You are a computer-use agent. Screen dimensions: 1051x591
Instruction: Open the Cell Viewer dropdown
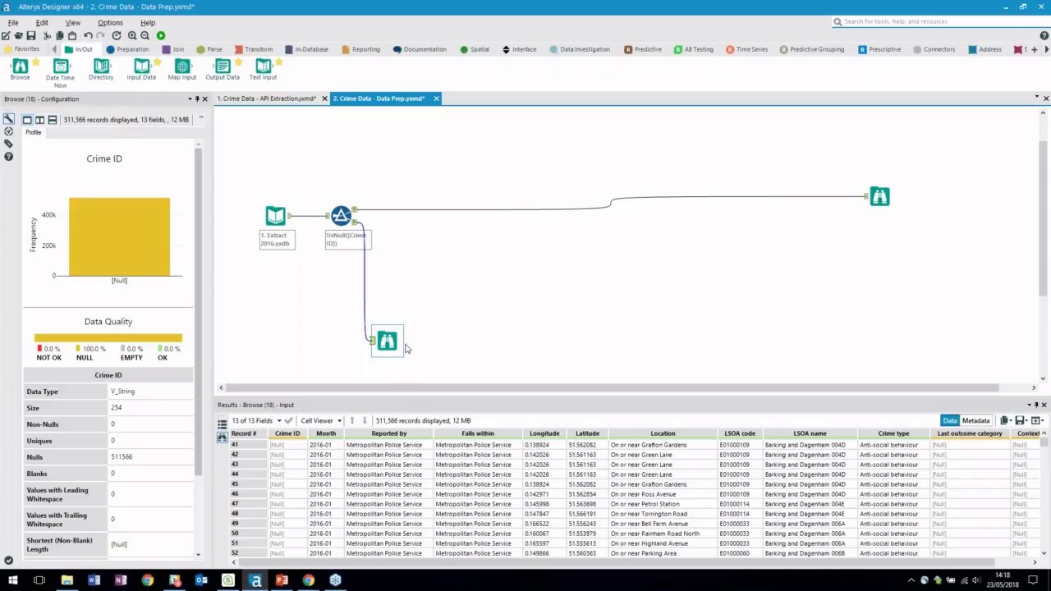point(321,420)
